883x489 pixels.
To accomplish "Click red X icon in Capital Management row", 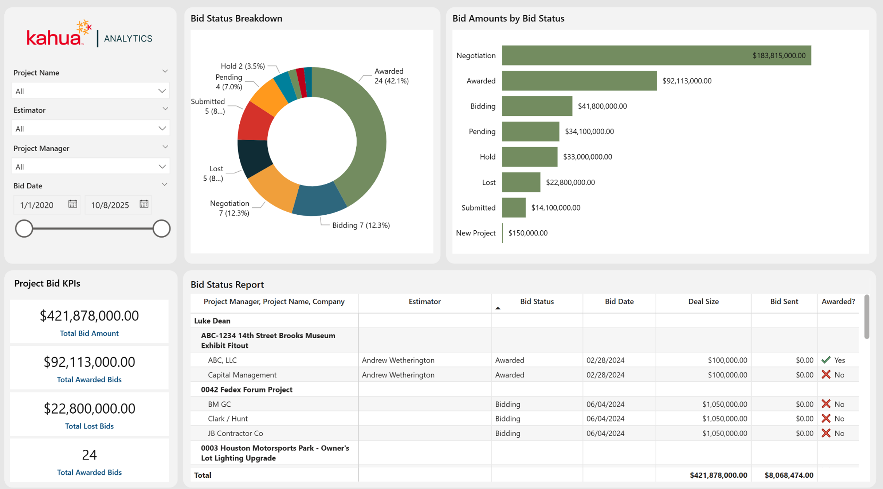I will pos(826,375).
